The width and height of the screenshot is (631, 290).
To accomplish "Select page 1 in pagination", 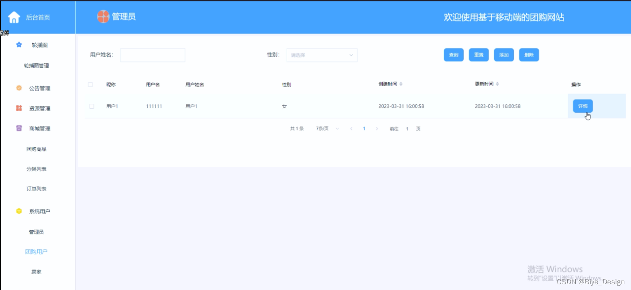I will pos(364,129).
